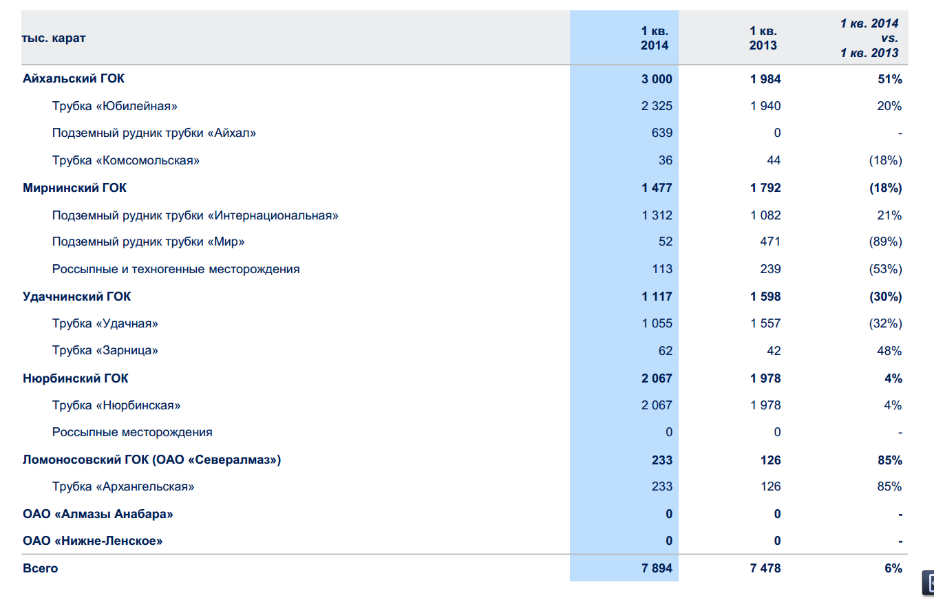Click the 639 value for рудник «Айхал»

[x=662, y=133]
